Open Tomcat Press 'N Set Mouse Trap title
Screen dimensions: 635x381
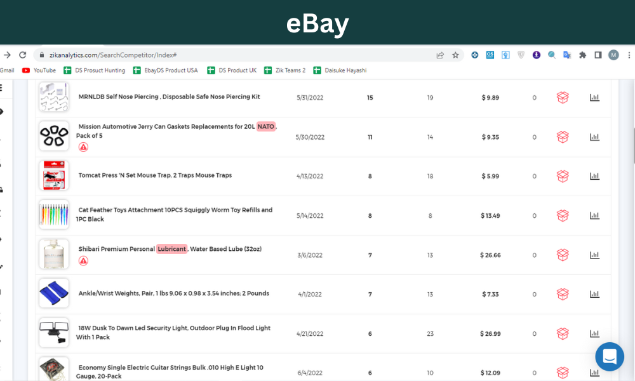coord(155,175)
